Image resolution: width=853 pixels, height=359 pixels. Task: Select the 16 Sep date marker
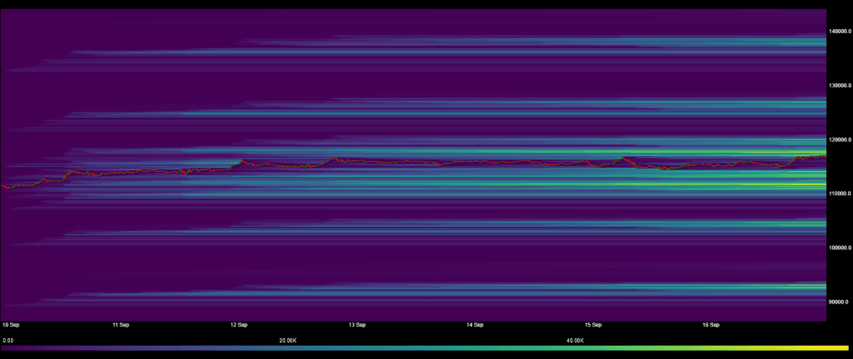(711, 325)
